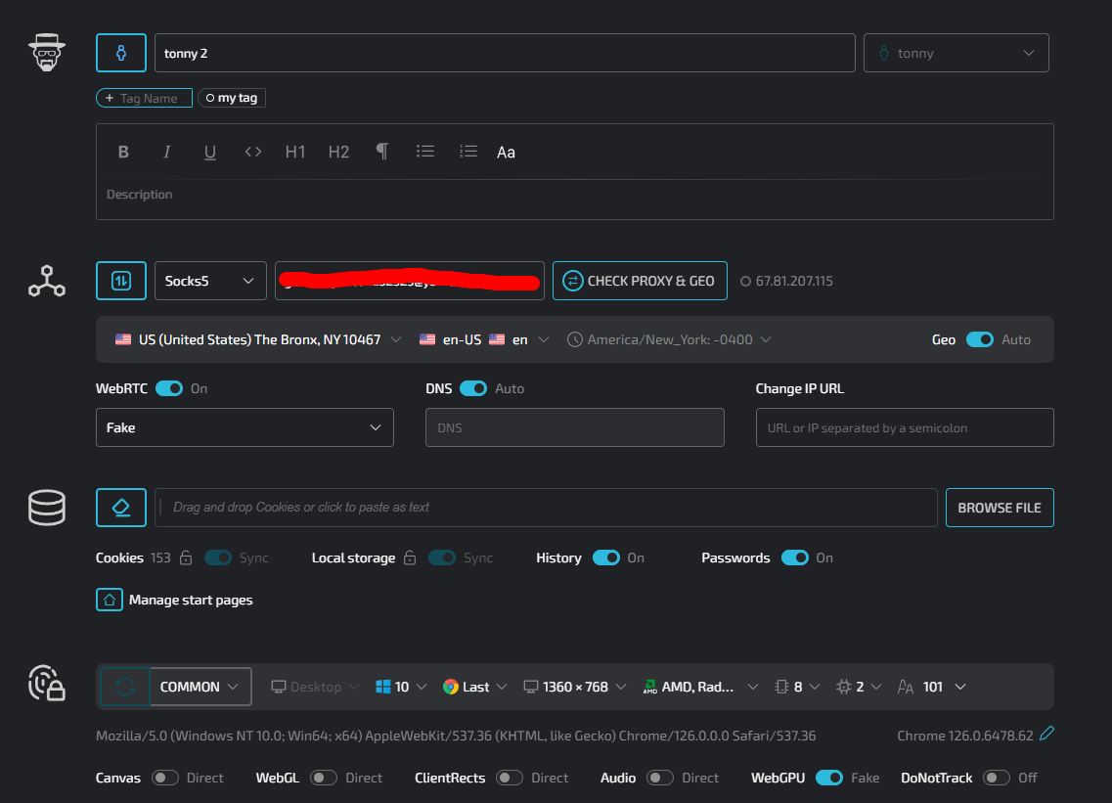Click the DNS input field

click(574, 427)
